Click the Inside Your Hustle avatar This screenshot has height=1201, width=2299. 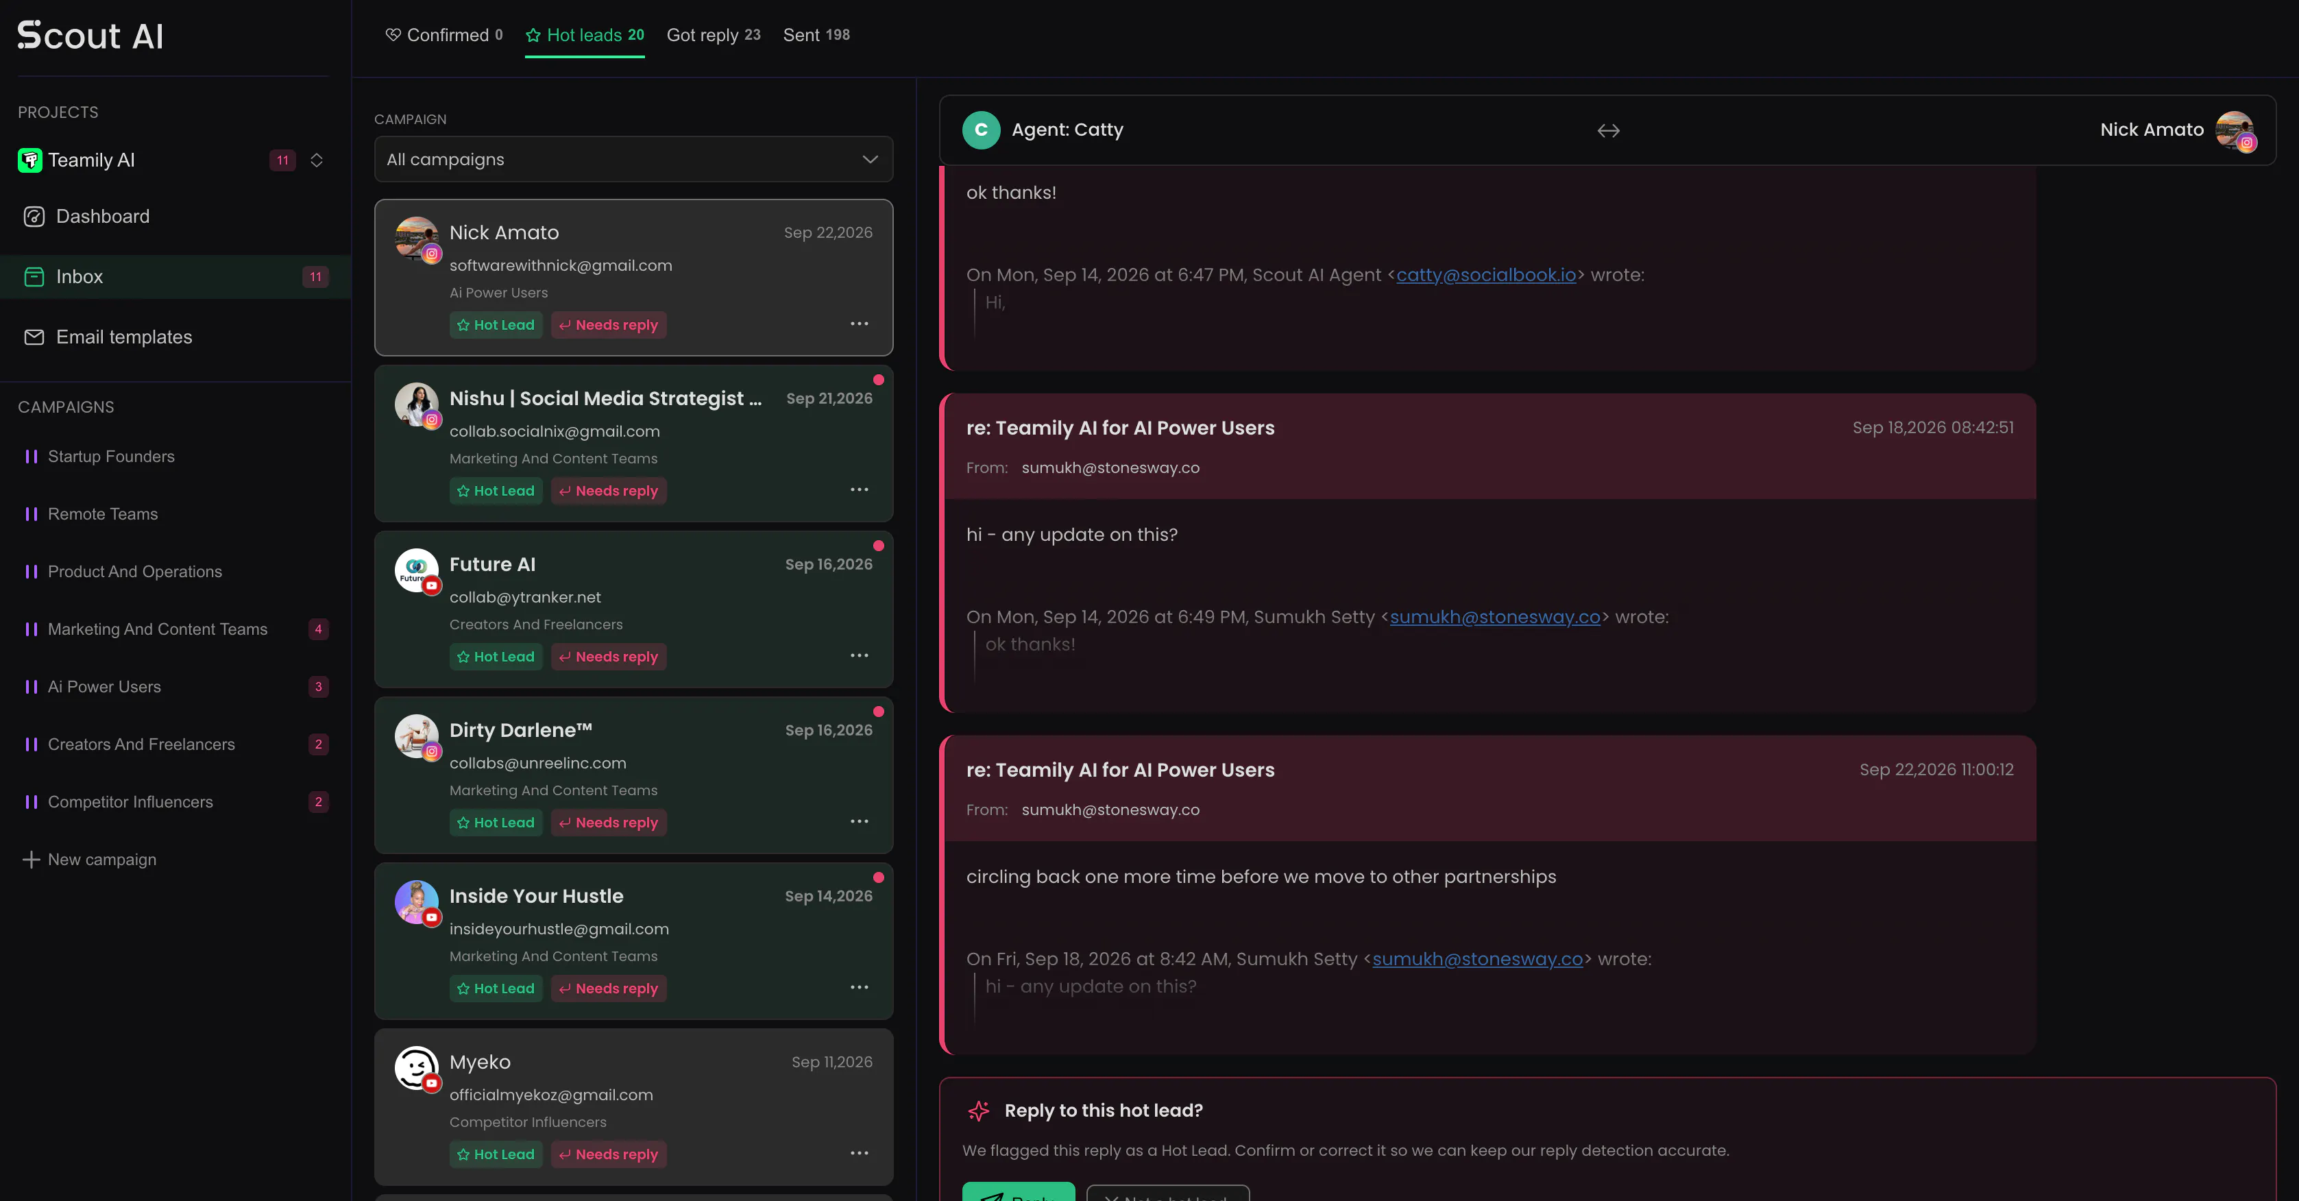tap(417, 902)
